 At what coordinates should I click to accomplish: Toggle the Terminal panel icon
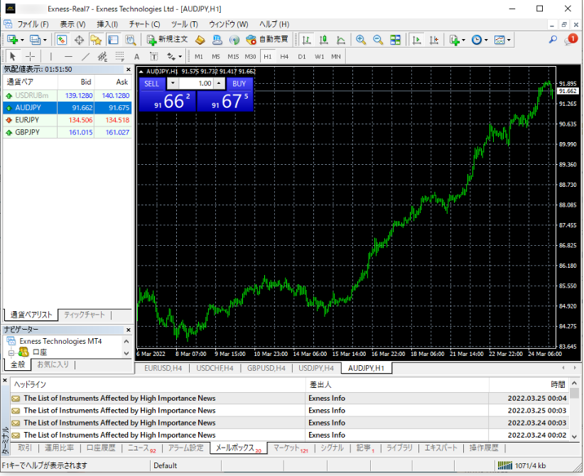[113, 40]
